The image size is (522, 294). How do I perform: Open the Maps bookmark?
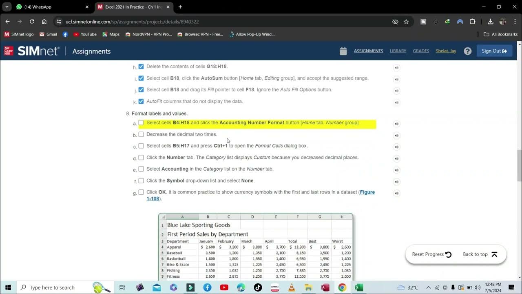111,34
